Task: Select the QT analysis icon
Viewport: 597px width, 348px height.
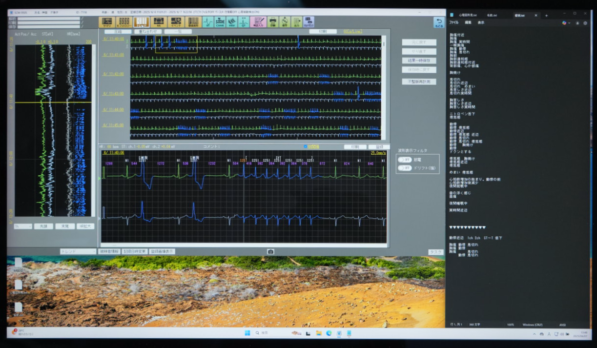Action: tap(244, 22)
